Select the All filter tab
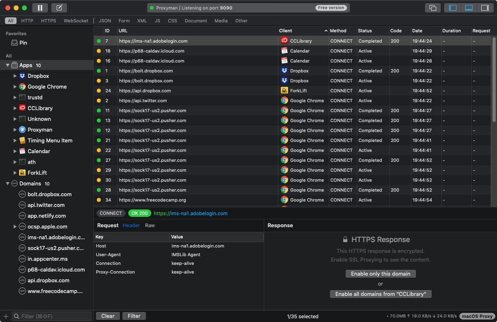 pyautogui.click(x=10, y=21)
